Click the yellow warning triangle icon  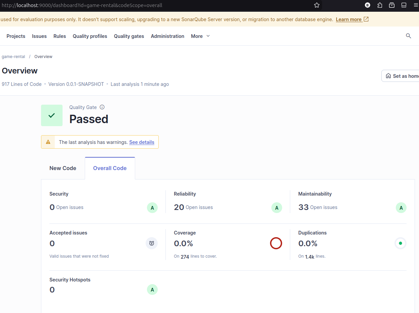pyautogui.click(x=48, y=142)
